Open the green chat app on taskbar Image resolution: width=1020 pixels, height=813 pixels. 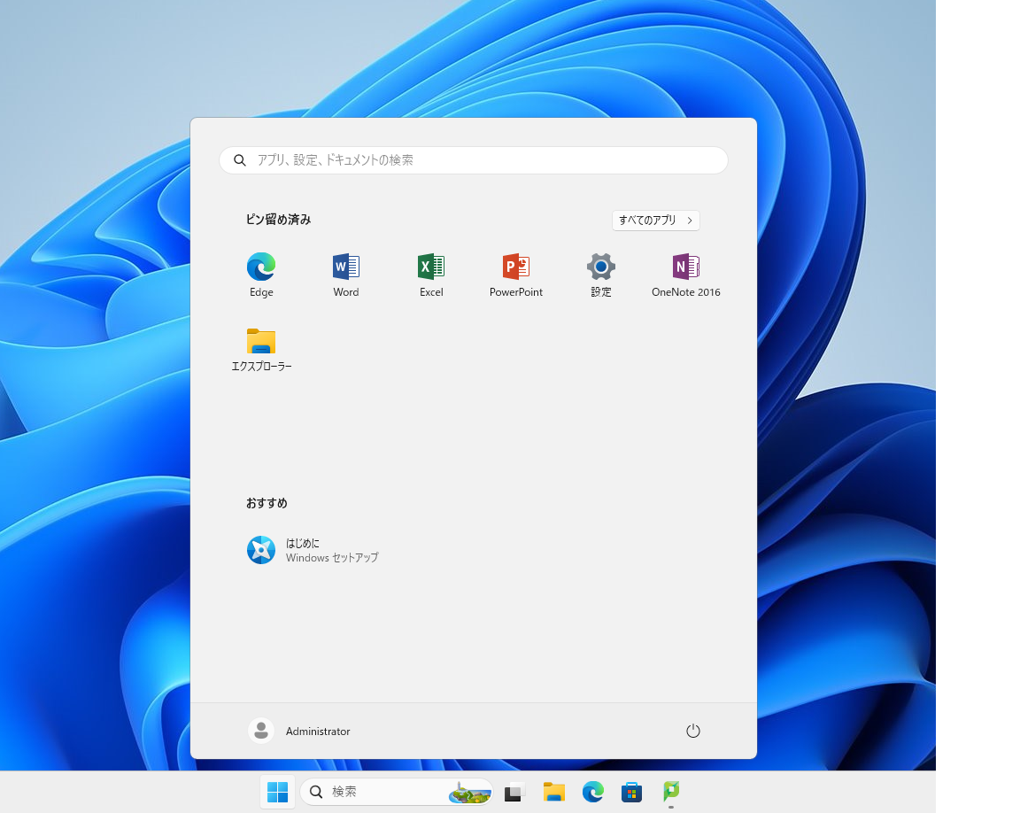coord(670,792)
